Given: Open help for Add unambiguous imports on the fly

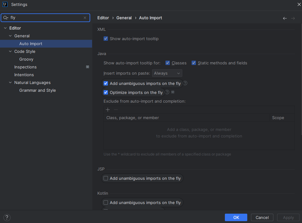Looking at the screenshot, I should [x=185, y=83].
